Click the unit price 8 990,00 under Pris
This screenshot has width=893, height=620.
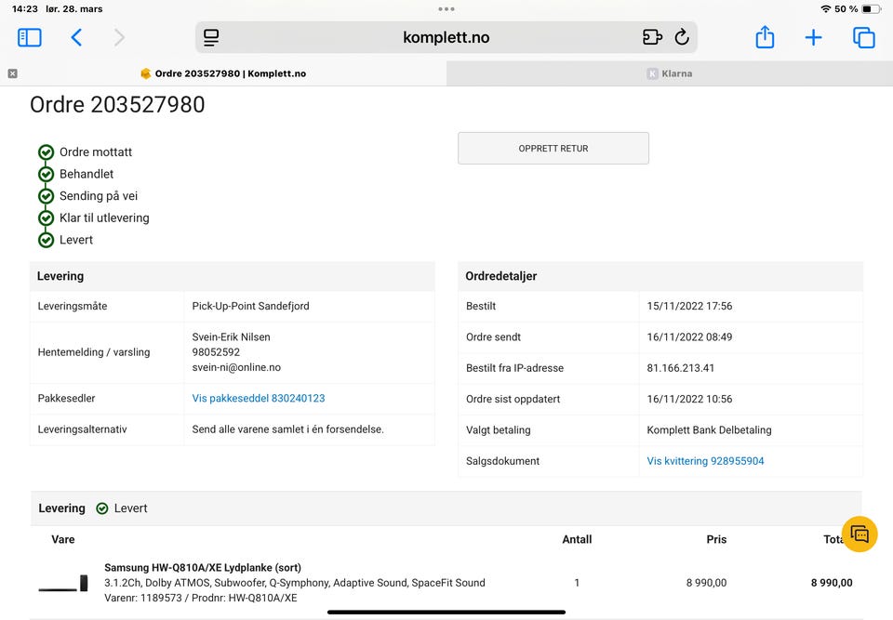706,583
